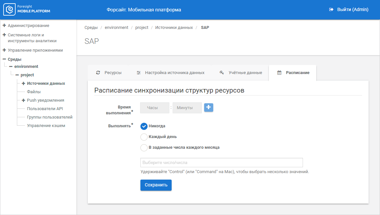The image size is (380, 215).
Task: Click the Foresight Mobile Platform logo
Action: pos(27,10)
